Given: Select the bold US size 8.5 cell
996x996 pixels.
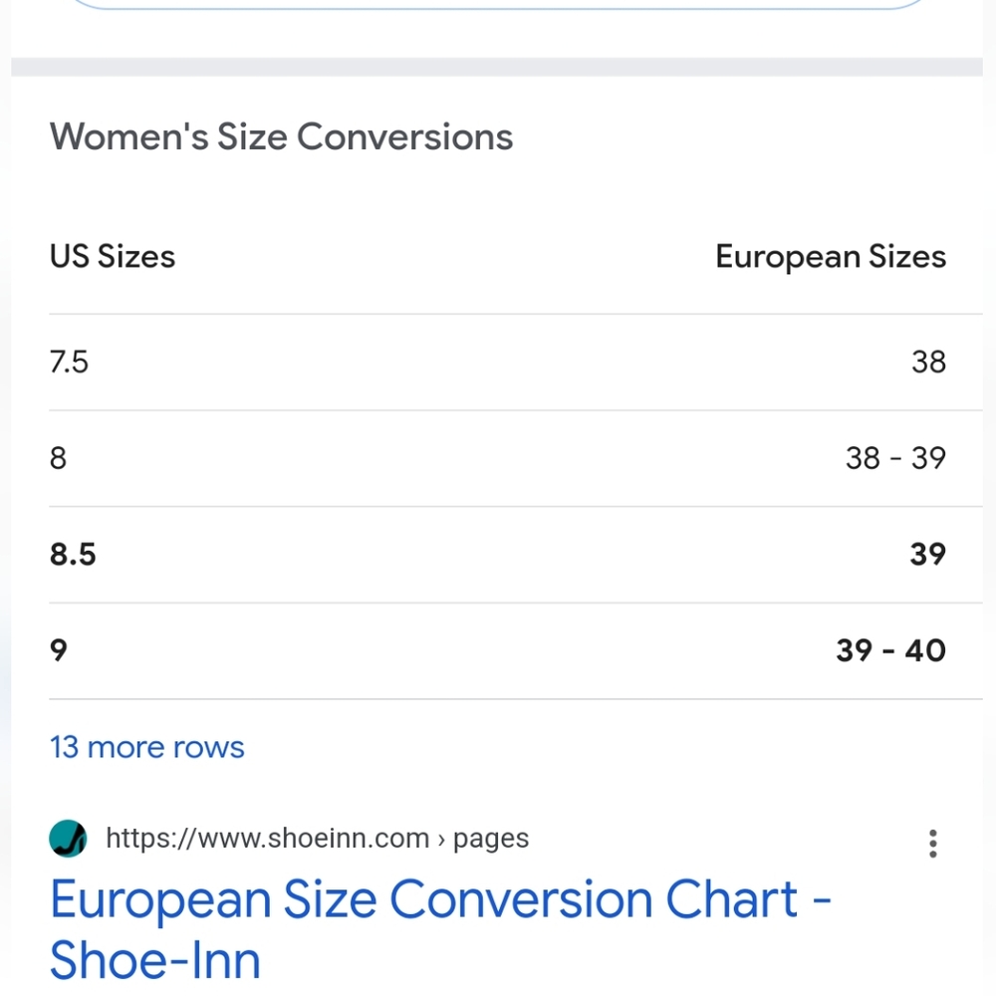Looking at the screenshot, I should [x=74, y=555].
